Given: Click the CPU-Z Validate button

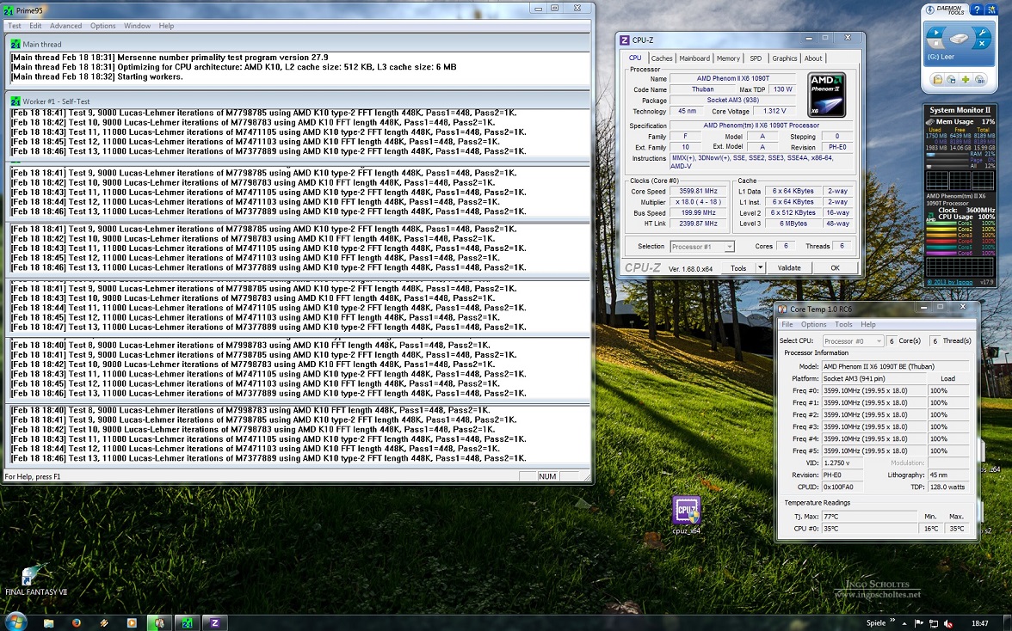Looking at the screenshot, I should 788,267.
